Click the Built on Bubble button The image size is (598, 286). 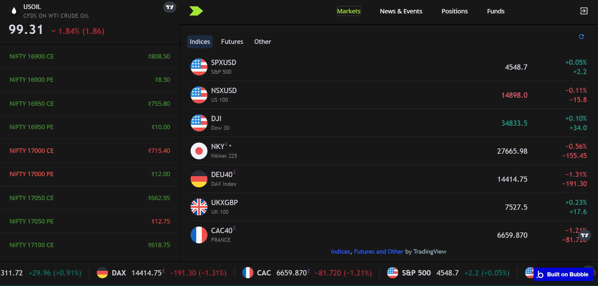[563, 274]
